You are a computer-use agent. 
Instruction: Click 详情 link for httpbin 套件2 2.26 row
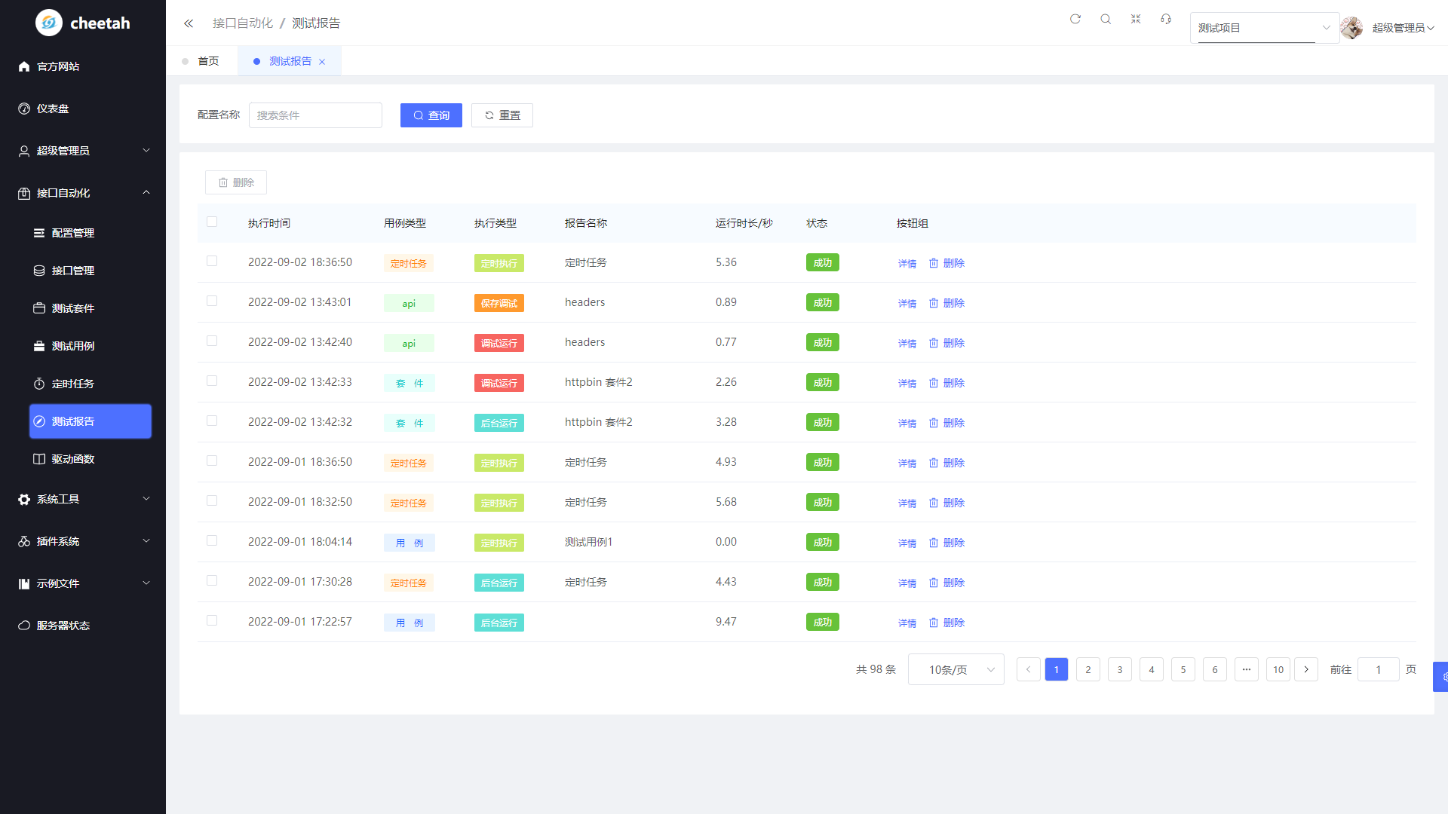click(x=907, y=383)
